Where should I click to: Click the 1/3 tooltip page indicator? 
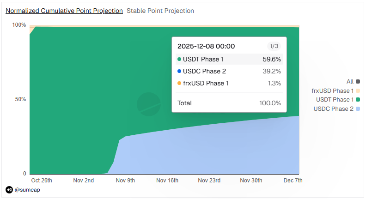pyautogui.click(x=274, y=46)
